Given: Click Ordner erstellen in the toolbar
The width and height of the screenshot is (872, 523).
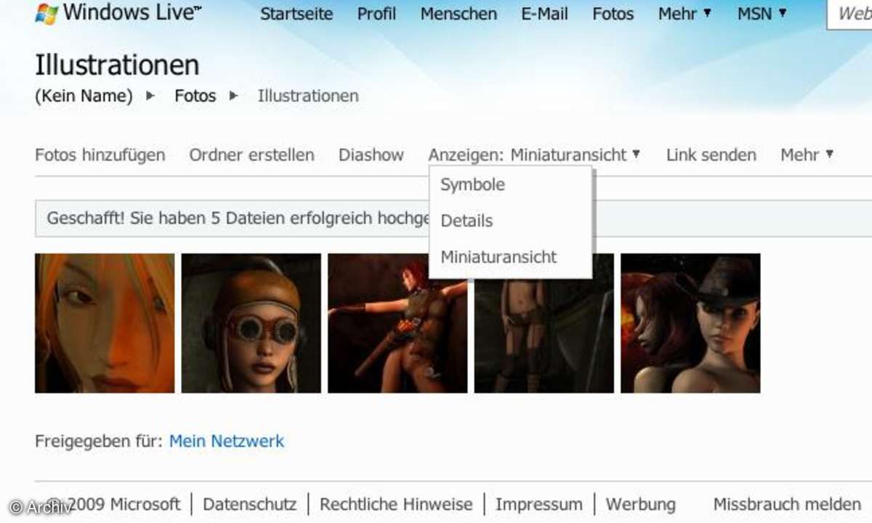Looking at the screenshot, I should click(251, 155).
